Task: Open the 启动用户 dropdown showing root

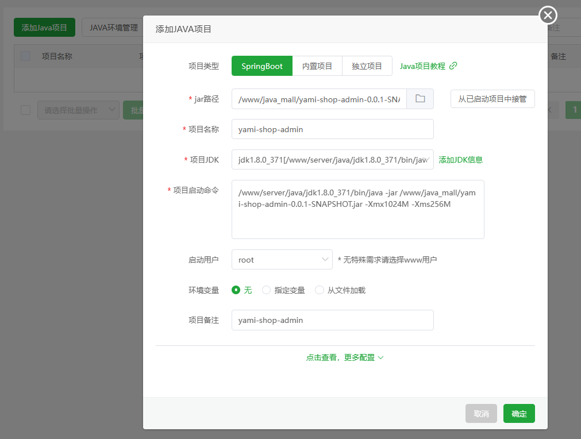Action: coord(282,260)
